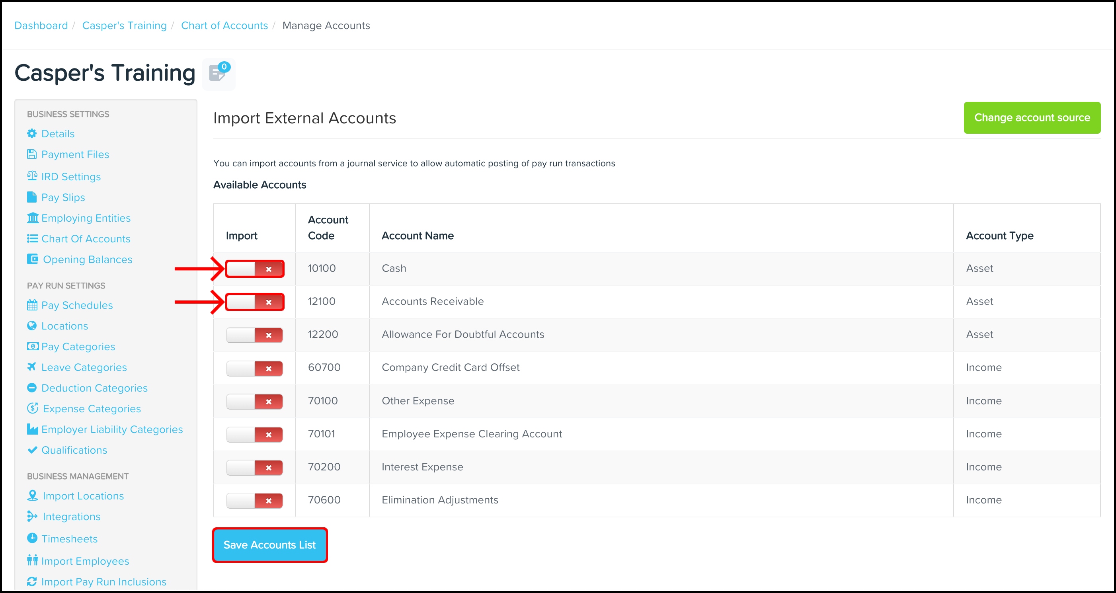This screenshot has height=593, width=1116.
Task: Enable import toggle for Cash account
Action: point(254,269)
